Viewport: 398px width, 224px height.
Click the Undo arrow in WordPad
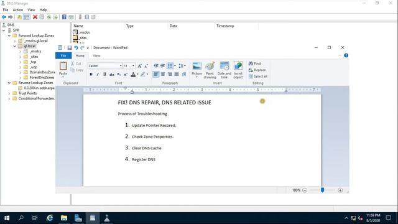76,48
